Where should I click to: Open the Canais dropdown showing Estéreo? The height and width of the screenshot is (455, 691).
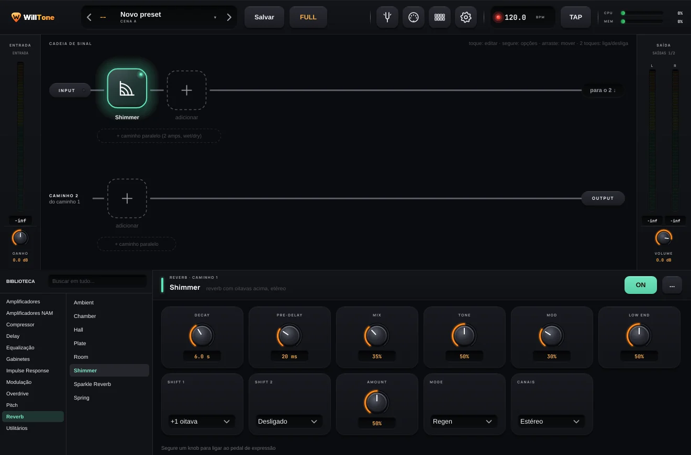552,421
